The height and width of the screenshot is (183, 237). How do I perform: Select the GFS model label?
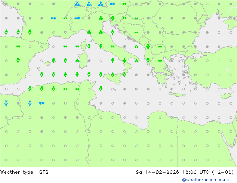point(44,172)
